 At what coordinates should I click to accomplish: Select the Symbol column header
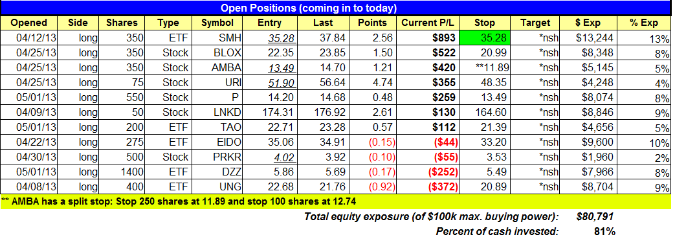217,23
